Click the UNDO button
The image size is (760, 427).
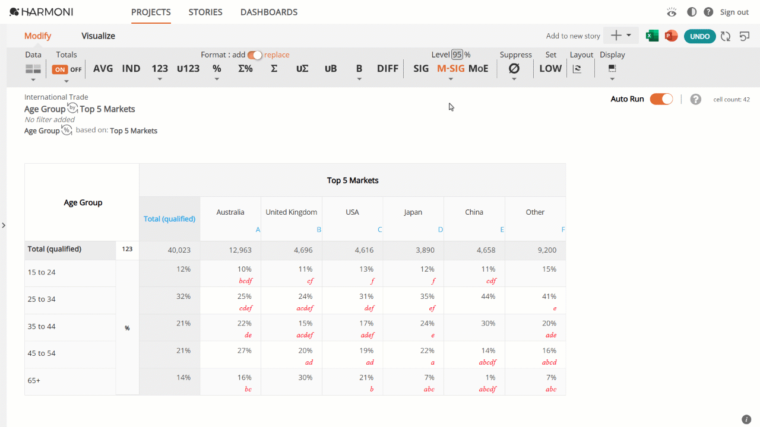700,36
